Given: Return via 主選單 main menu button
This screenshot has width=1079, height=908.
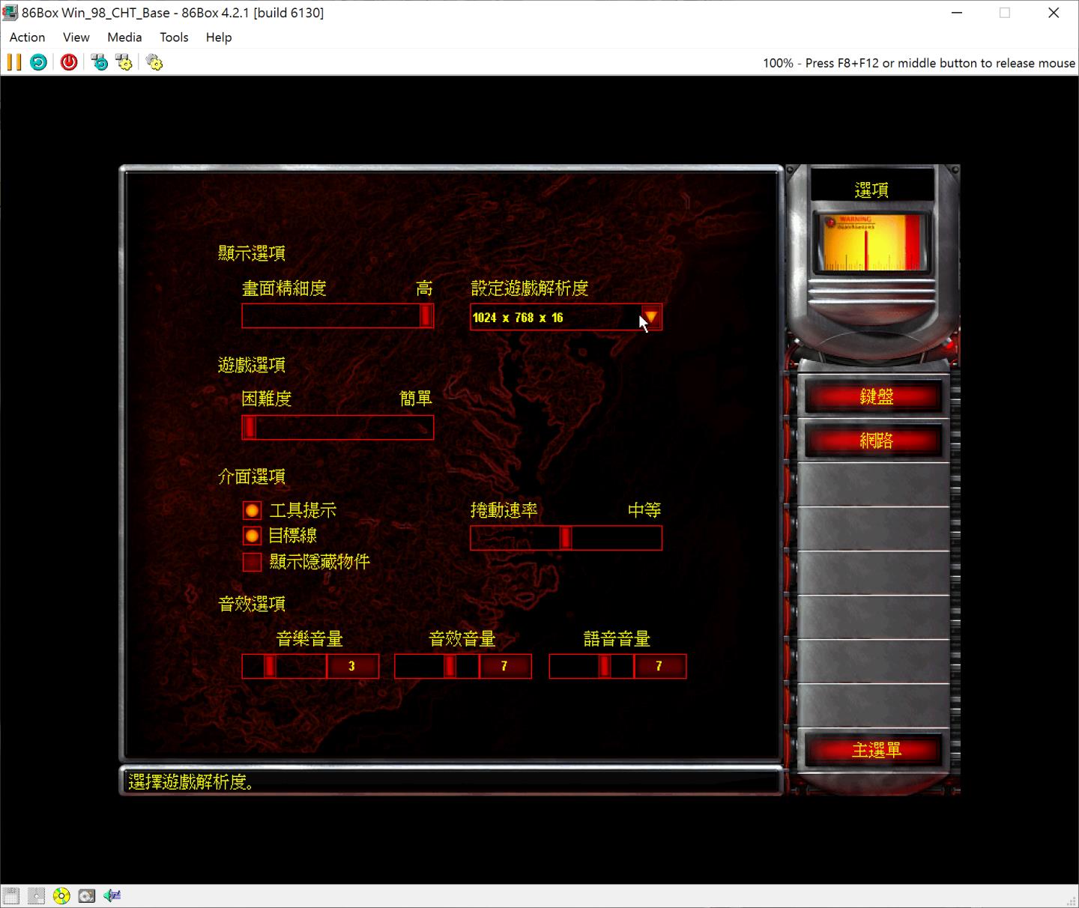Looking at the screenshot, I should (874, 750).
